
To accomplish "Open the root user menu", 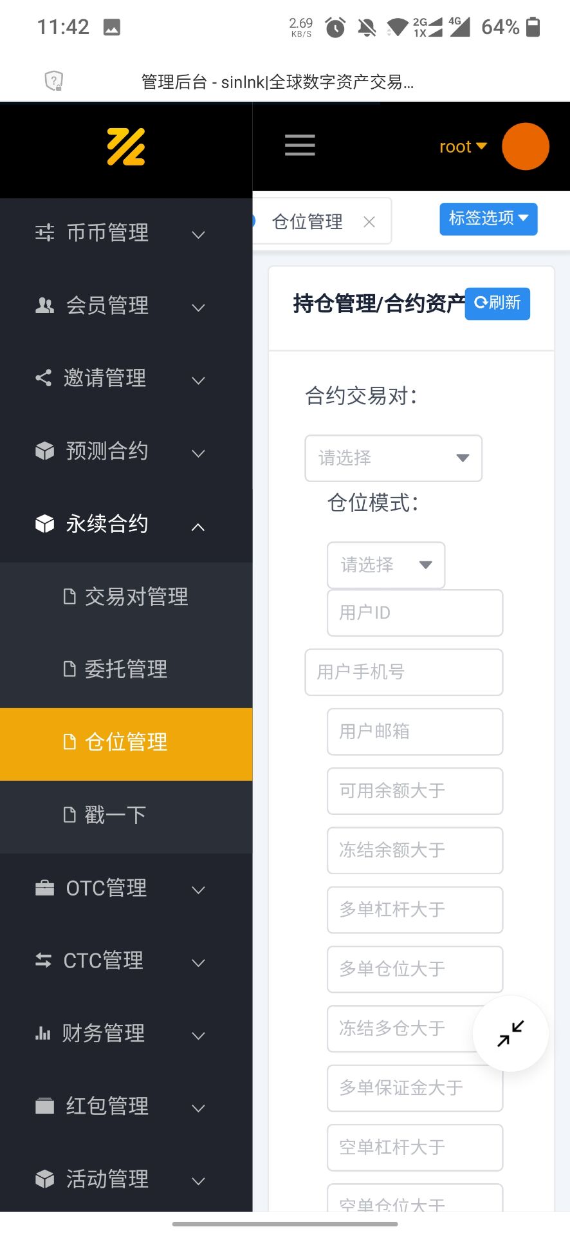I will coord(463,147).
